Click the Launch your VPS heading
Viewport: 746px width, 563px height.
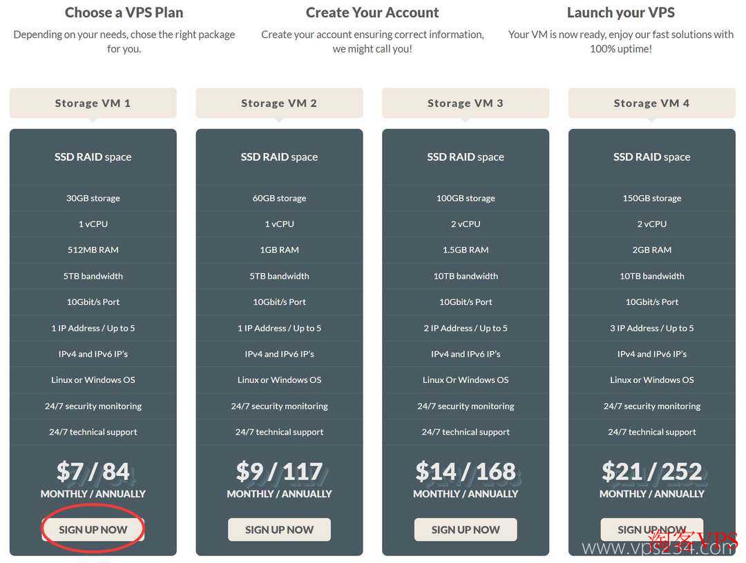pyautogui.click(x=620, y=12)
